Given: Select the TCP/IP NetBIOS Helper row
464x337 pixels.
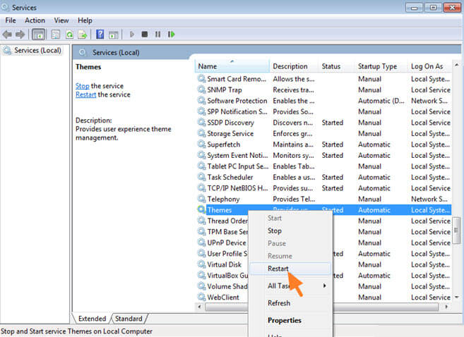Looking at the screenshot, I should 323,188.
